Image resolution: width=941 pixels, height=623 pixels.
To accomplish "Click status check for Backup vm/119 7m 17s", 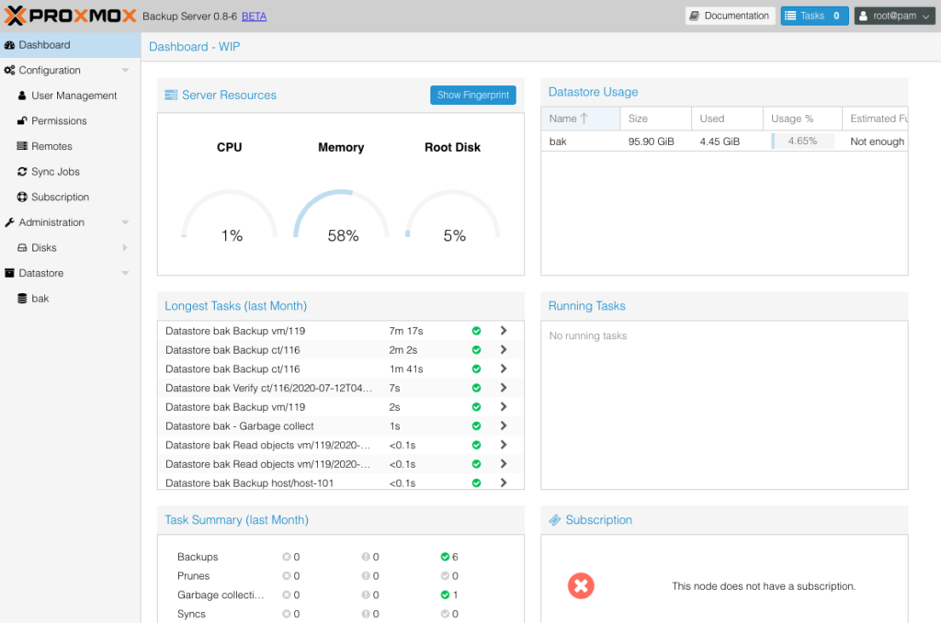I will pyautogui.click(x=477, y=331).
